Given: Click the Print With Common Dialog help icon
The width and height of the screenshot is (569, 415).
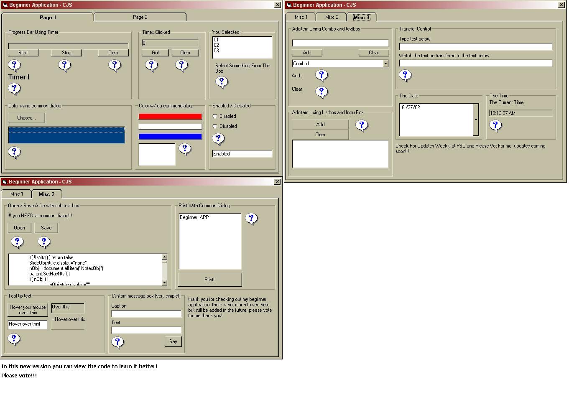Looking at the screenshot, I should pyautogui.click(x=251, y=219).
